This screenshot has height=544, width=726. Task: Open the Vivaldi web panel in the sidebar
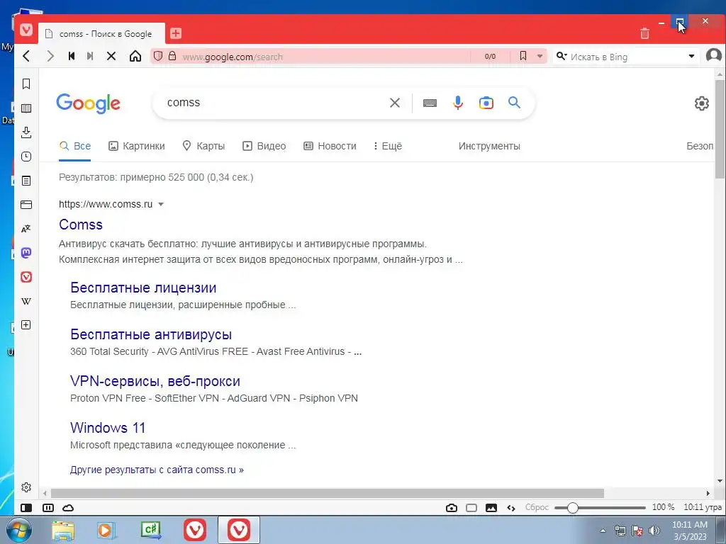26,277
